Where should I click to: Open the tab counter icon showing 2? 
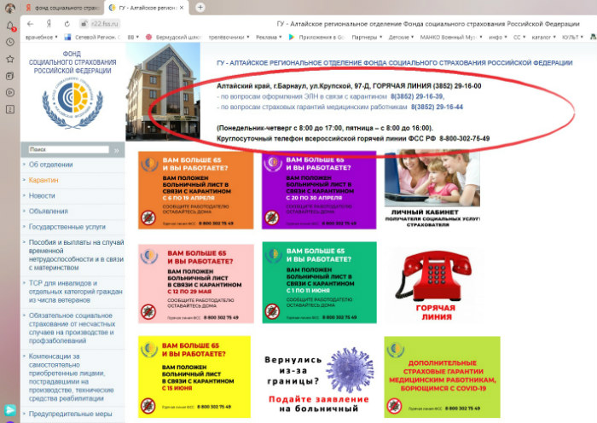coord(10,109)
